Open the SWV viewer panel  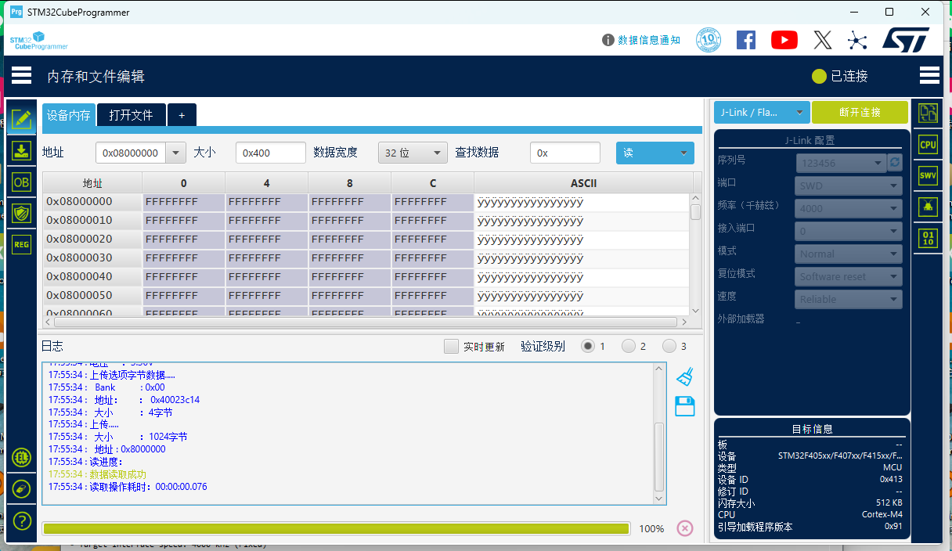pos(928,176)
